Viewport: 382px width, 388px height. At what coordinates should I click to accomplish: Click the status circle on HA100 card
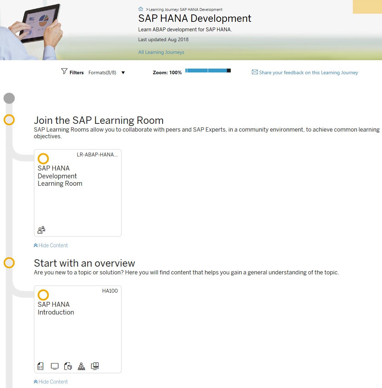[43, 295]
